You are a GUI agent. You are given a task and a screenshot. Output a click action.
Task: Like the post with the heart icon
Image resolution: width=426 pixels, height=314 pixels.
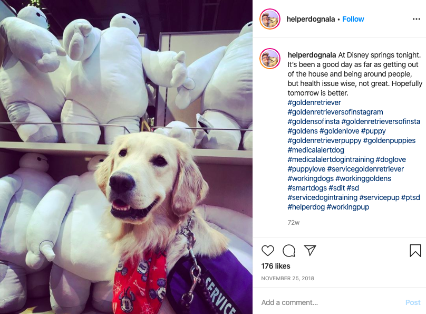[x=268, y=250]
